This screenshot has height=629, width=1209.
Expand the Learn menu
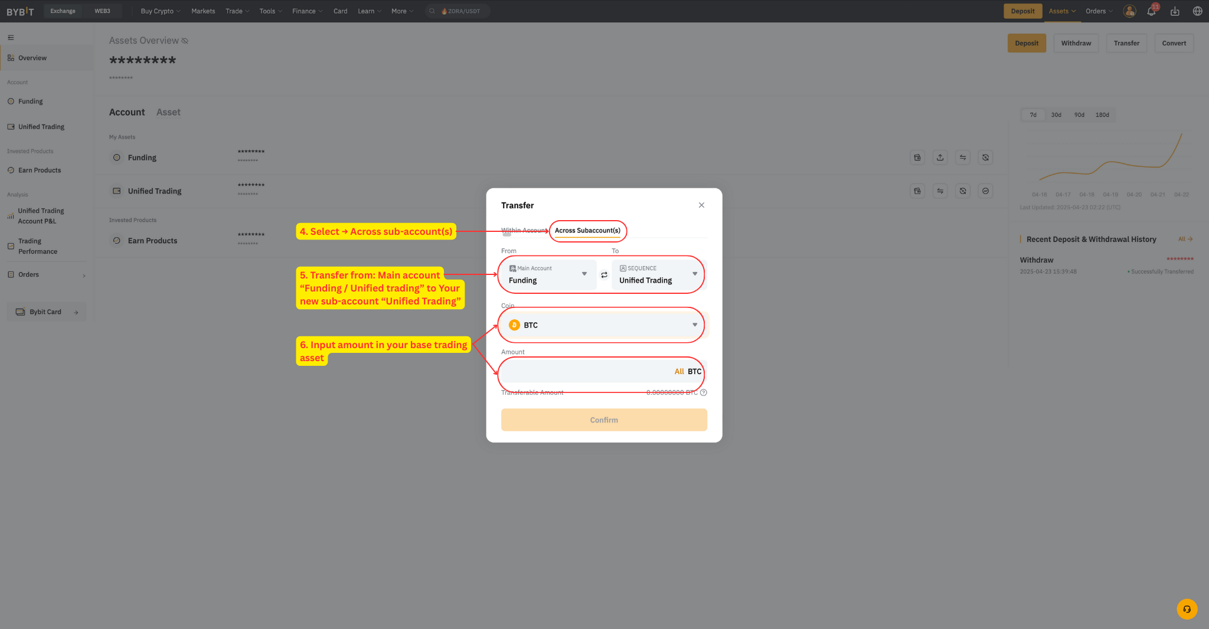[370, 11]
